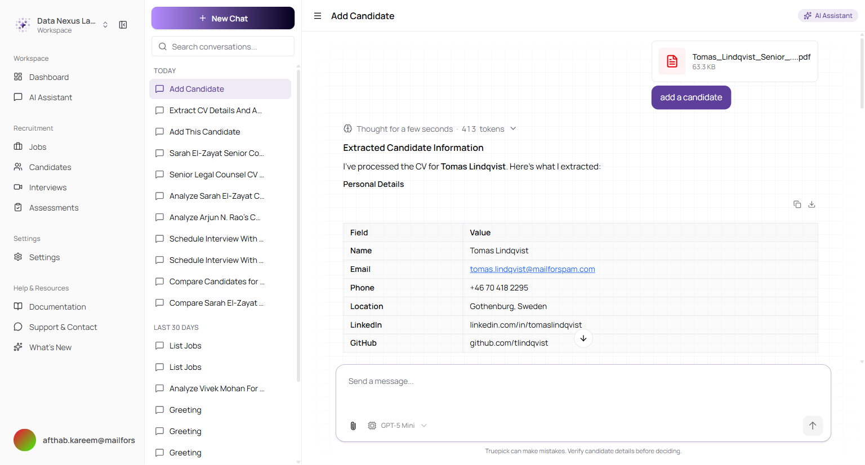The image size is (865, 465).
Task: Open tomas.lindqvist@mailforspam.com email link
Action: [x=532, y=269]
